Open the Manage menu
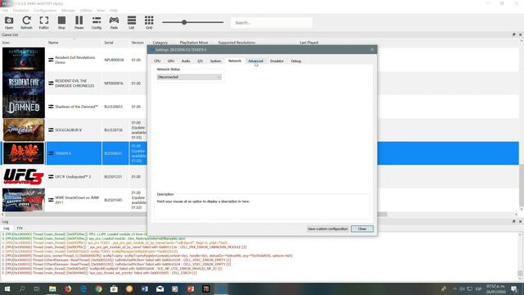The image size is (524, 295). pyautogui.click(x=68, y=11)
